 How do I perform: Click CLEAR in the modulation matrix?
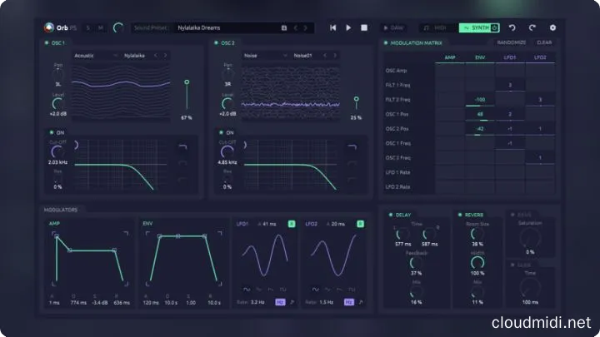point(543,42)
